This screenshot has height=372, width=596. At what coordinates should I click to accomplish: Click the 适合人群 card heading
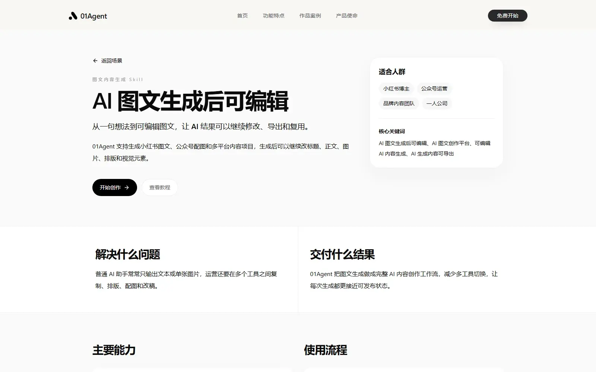point(392,72)
